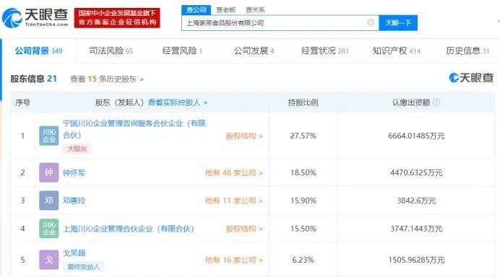The image size is (500, 277).
Task: View 他有 48 家公司 for 钟怀军
Action: pyautogui.click(x=233, y=173)
